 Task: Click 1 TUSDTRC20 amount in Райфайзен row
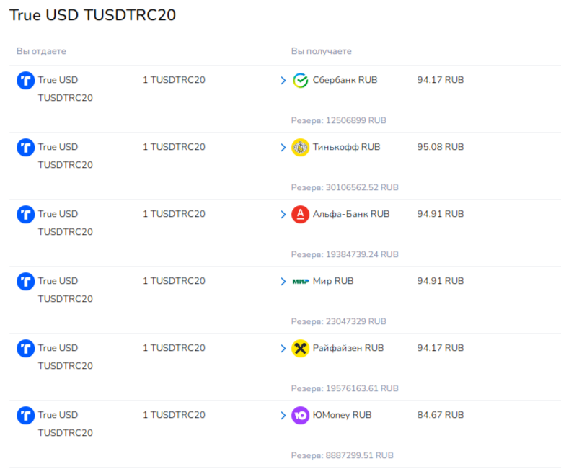(174, 348)
